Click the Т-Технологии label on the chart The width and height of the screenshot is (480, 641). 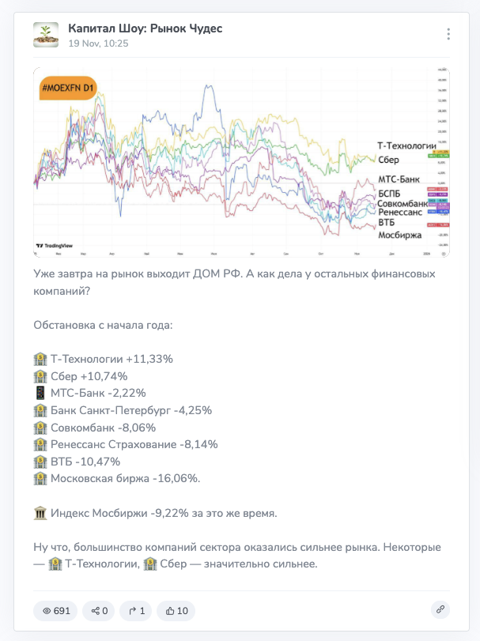pos(406,146)
